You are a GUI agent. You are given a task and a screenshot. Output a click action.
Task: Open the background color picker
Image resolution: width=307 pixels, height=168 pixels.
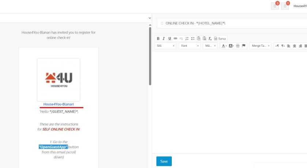coord(231,46)
